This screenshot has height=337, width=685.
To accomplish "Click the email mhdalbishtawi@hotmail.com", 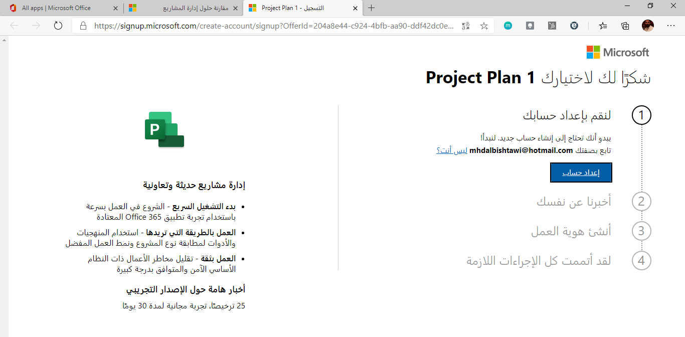I will click(x=521, y=150).
